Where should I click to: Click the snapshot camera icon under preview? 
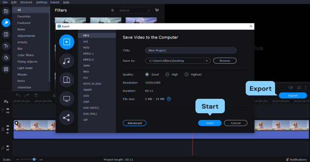[x=299, y=87]
